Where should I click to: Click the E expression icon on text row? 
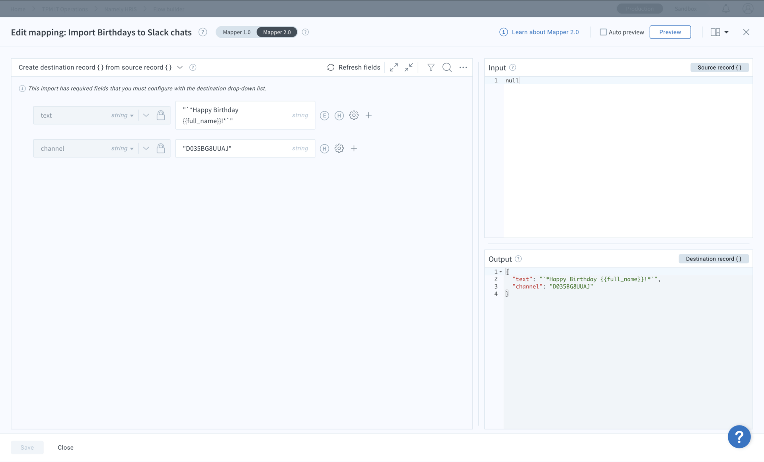click(x=324, y=116)
